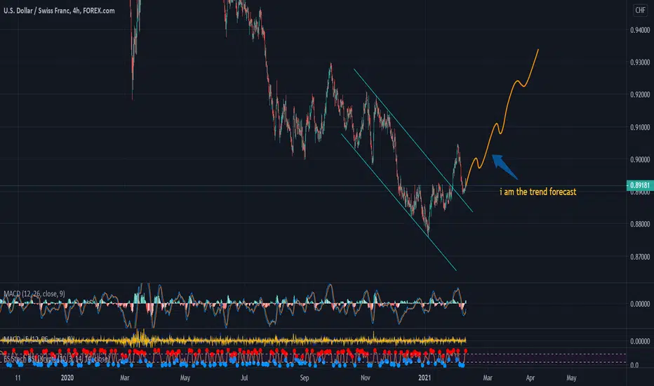Click the 0.0 value on Stoch RSI axis
Image resolution: width=654 pixels, height=386 pixels.
tap(634, 365)
